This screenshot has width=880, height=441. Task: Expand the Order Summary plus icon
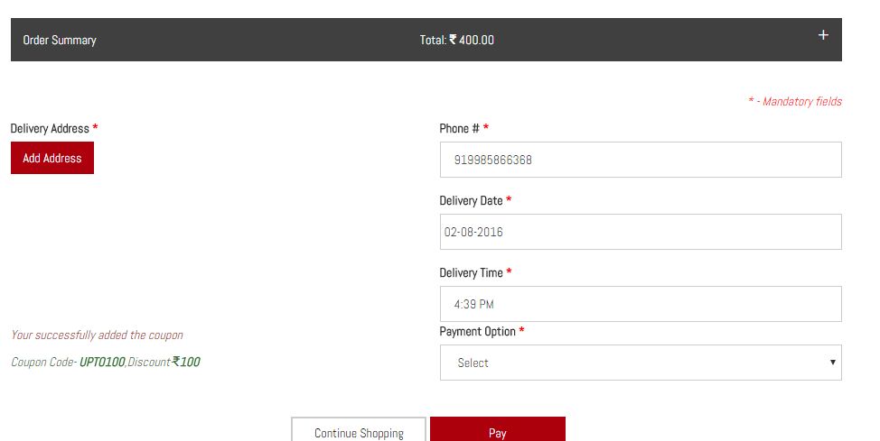click(822, 35)
